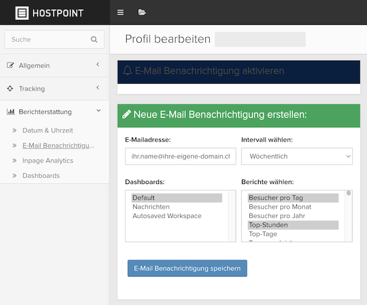Click the E-Mailadresse input field
The height and width of the screenshot is (305, 367).
(x=181, y=156)
